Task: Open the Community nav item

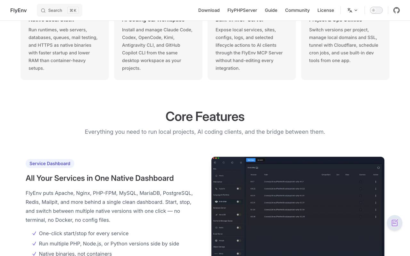Action: pyautogui.click(x=297, y=10)
